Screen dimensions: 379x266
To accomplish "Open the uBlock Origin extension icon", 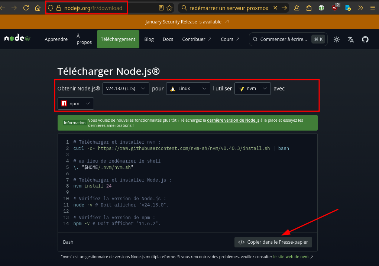I will pos(335,8).
